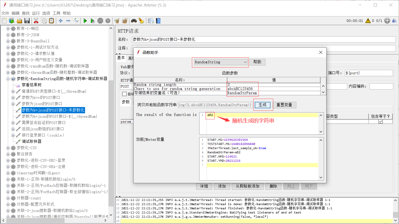Expand the 参数化-CSV thread group
399x224 pixels.
click(8, 148)
